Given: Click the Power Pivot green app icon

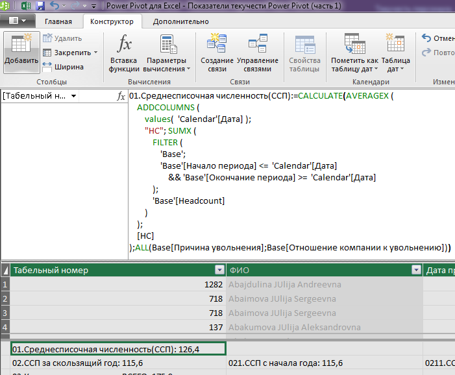Looking at the screenshot, I should tap(5, 5).
